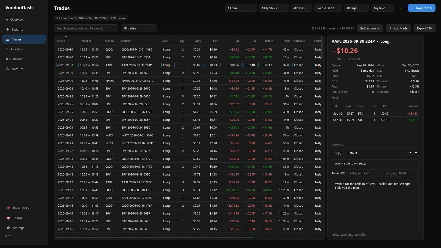This screenshot has width=441, height=248.
Task: Click the plus icon on Import CSV
Action: [413, 8]
